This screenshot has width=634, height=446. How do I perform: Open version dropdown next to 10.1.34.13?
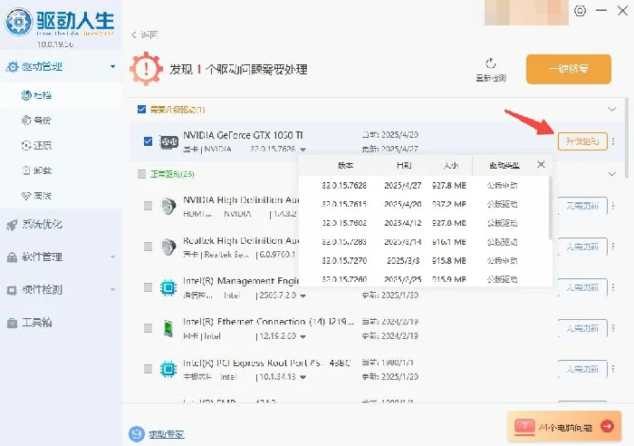pyautogui.click(x=303, y=378)
